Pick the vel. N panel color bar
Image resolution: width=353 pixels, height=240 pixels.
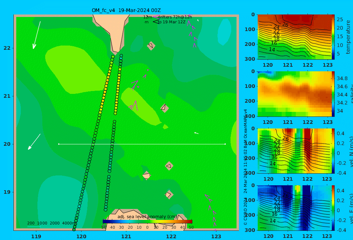click(x=333, y=151)
